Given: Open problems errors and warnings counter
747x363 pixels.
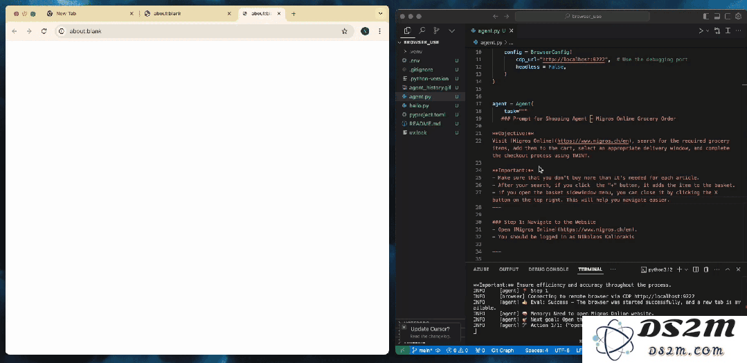Looking at the screenshot, I should tap(458, 350).
